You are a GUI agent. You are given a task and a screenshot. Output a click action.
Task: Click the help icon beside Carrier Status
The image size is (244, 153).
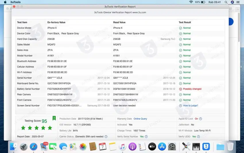tap(106, 137)
